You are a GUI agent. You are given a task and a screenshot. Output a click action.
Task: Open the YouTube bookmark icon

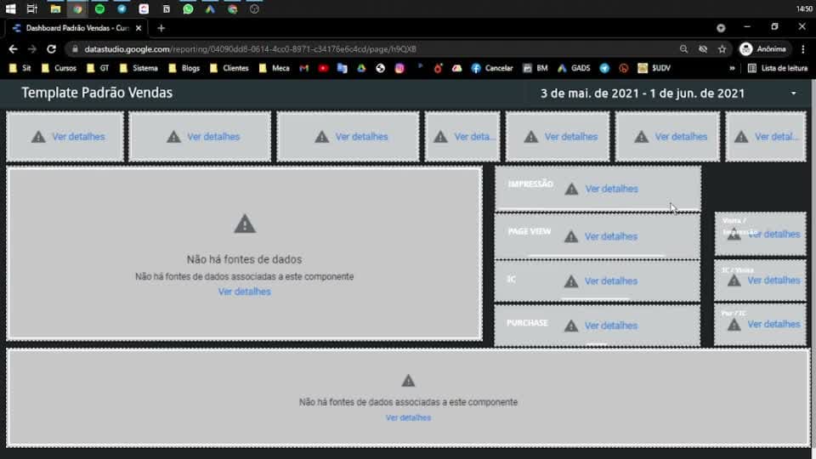(323, 68)
